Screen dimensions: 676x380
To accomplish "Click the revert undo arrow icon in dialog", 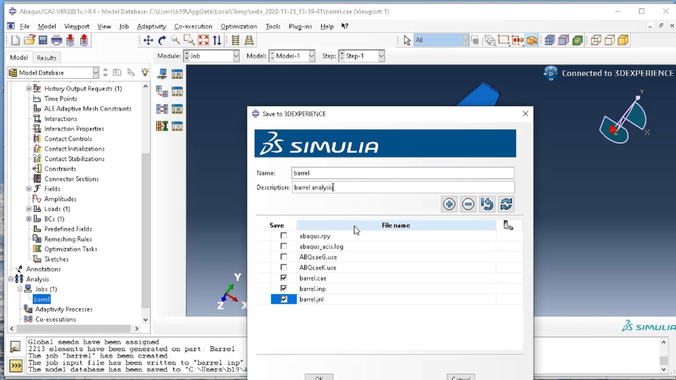I will click(487, 204).
